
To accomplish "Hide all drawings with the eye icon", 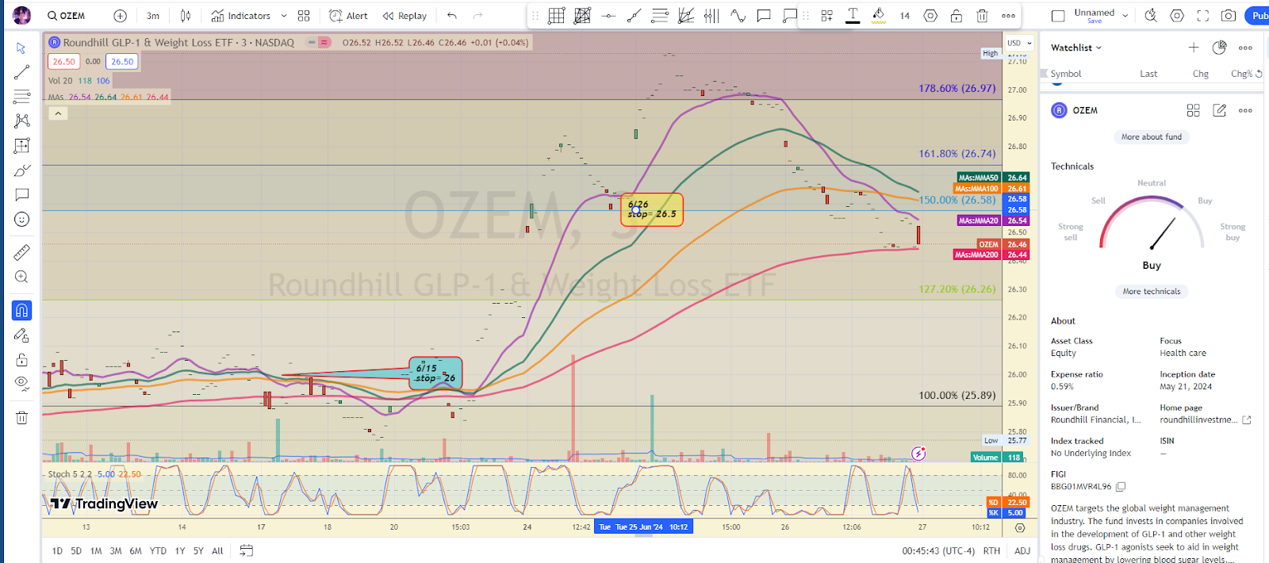I will 21,384.
